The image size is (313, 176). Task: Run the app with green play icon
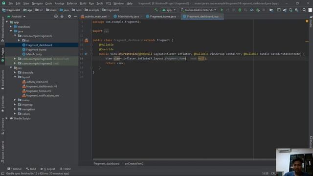(222, 10)
